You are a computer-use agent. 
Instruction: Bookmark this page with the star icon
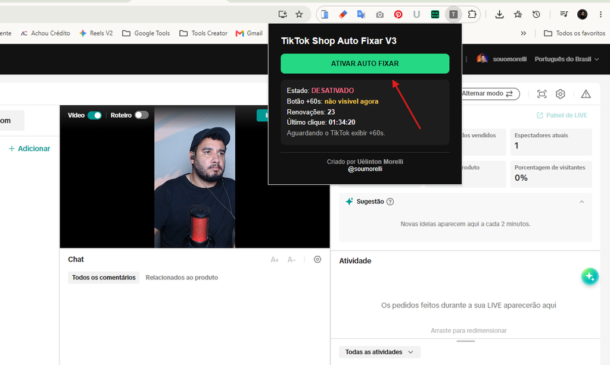pos(299,14)
